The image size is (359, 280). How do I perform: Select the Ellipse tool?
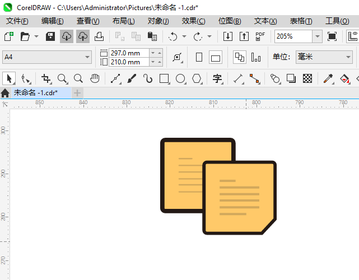coord(180,79)
